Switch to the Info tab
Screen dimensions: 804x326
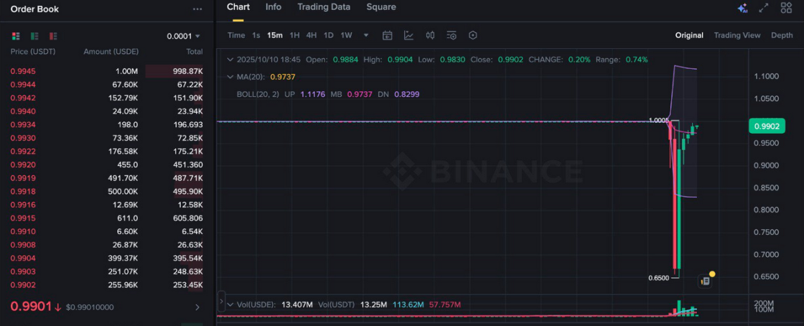(x=274, y=7)
